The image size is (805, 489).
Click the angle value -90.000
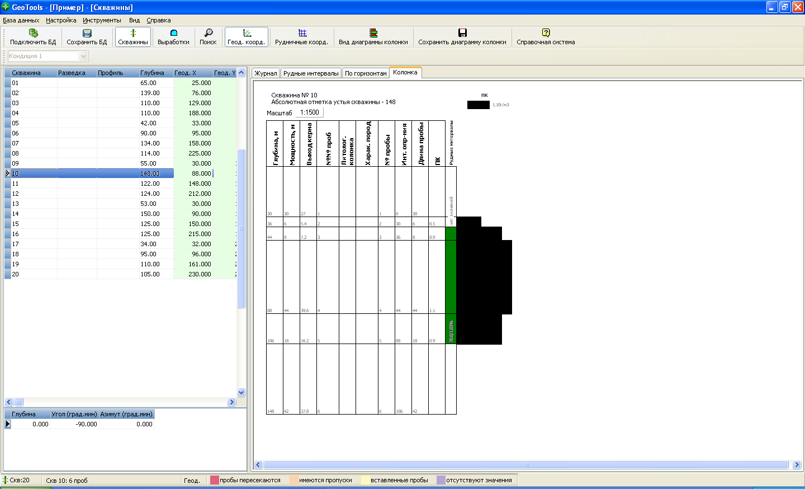pyautogui.click(x=74, y=424)
